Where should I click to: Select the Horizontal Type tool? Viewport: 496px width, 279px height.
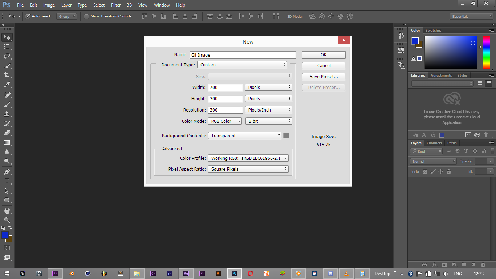pyautogui.click(x=7, y=181)
